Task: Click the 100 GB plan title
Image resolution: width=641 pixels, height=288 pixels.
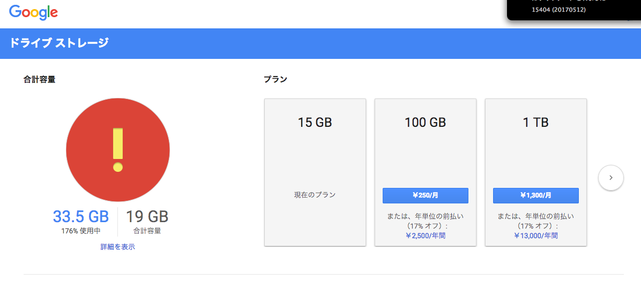Action: [425, 123]
